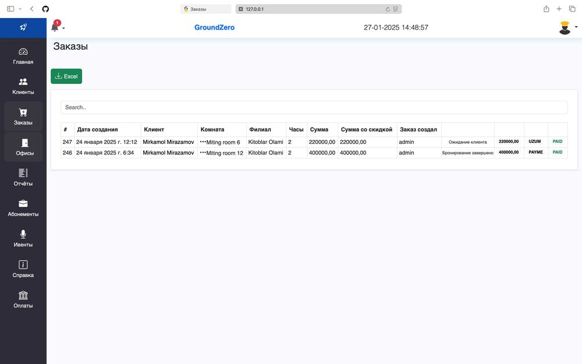Click bold amount 220000,00 in row 247

click(x=509, y=142)
